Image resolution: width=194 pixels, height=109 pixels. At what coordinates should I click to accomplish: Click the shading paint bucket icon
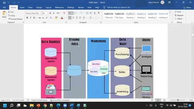point(91,18)
